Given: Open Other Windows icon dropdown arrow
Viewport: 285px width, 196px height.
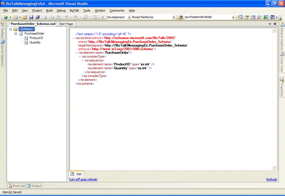Looking at the screenshot, I should 277,17.
